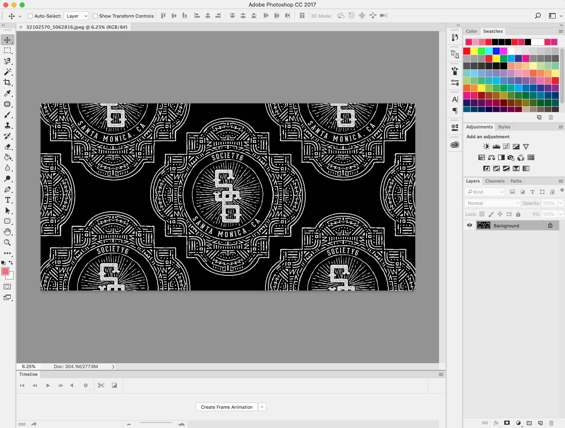This screenshot has width=565, height=428.
Task: Click Create Frame Animation button
Action: pyautogui.click(x=227, y=407)
